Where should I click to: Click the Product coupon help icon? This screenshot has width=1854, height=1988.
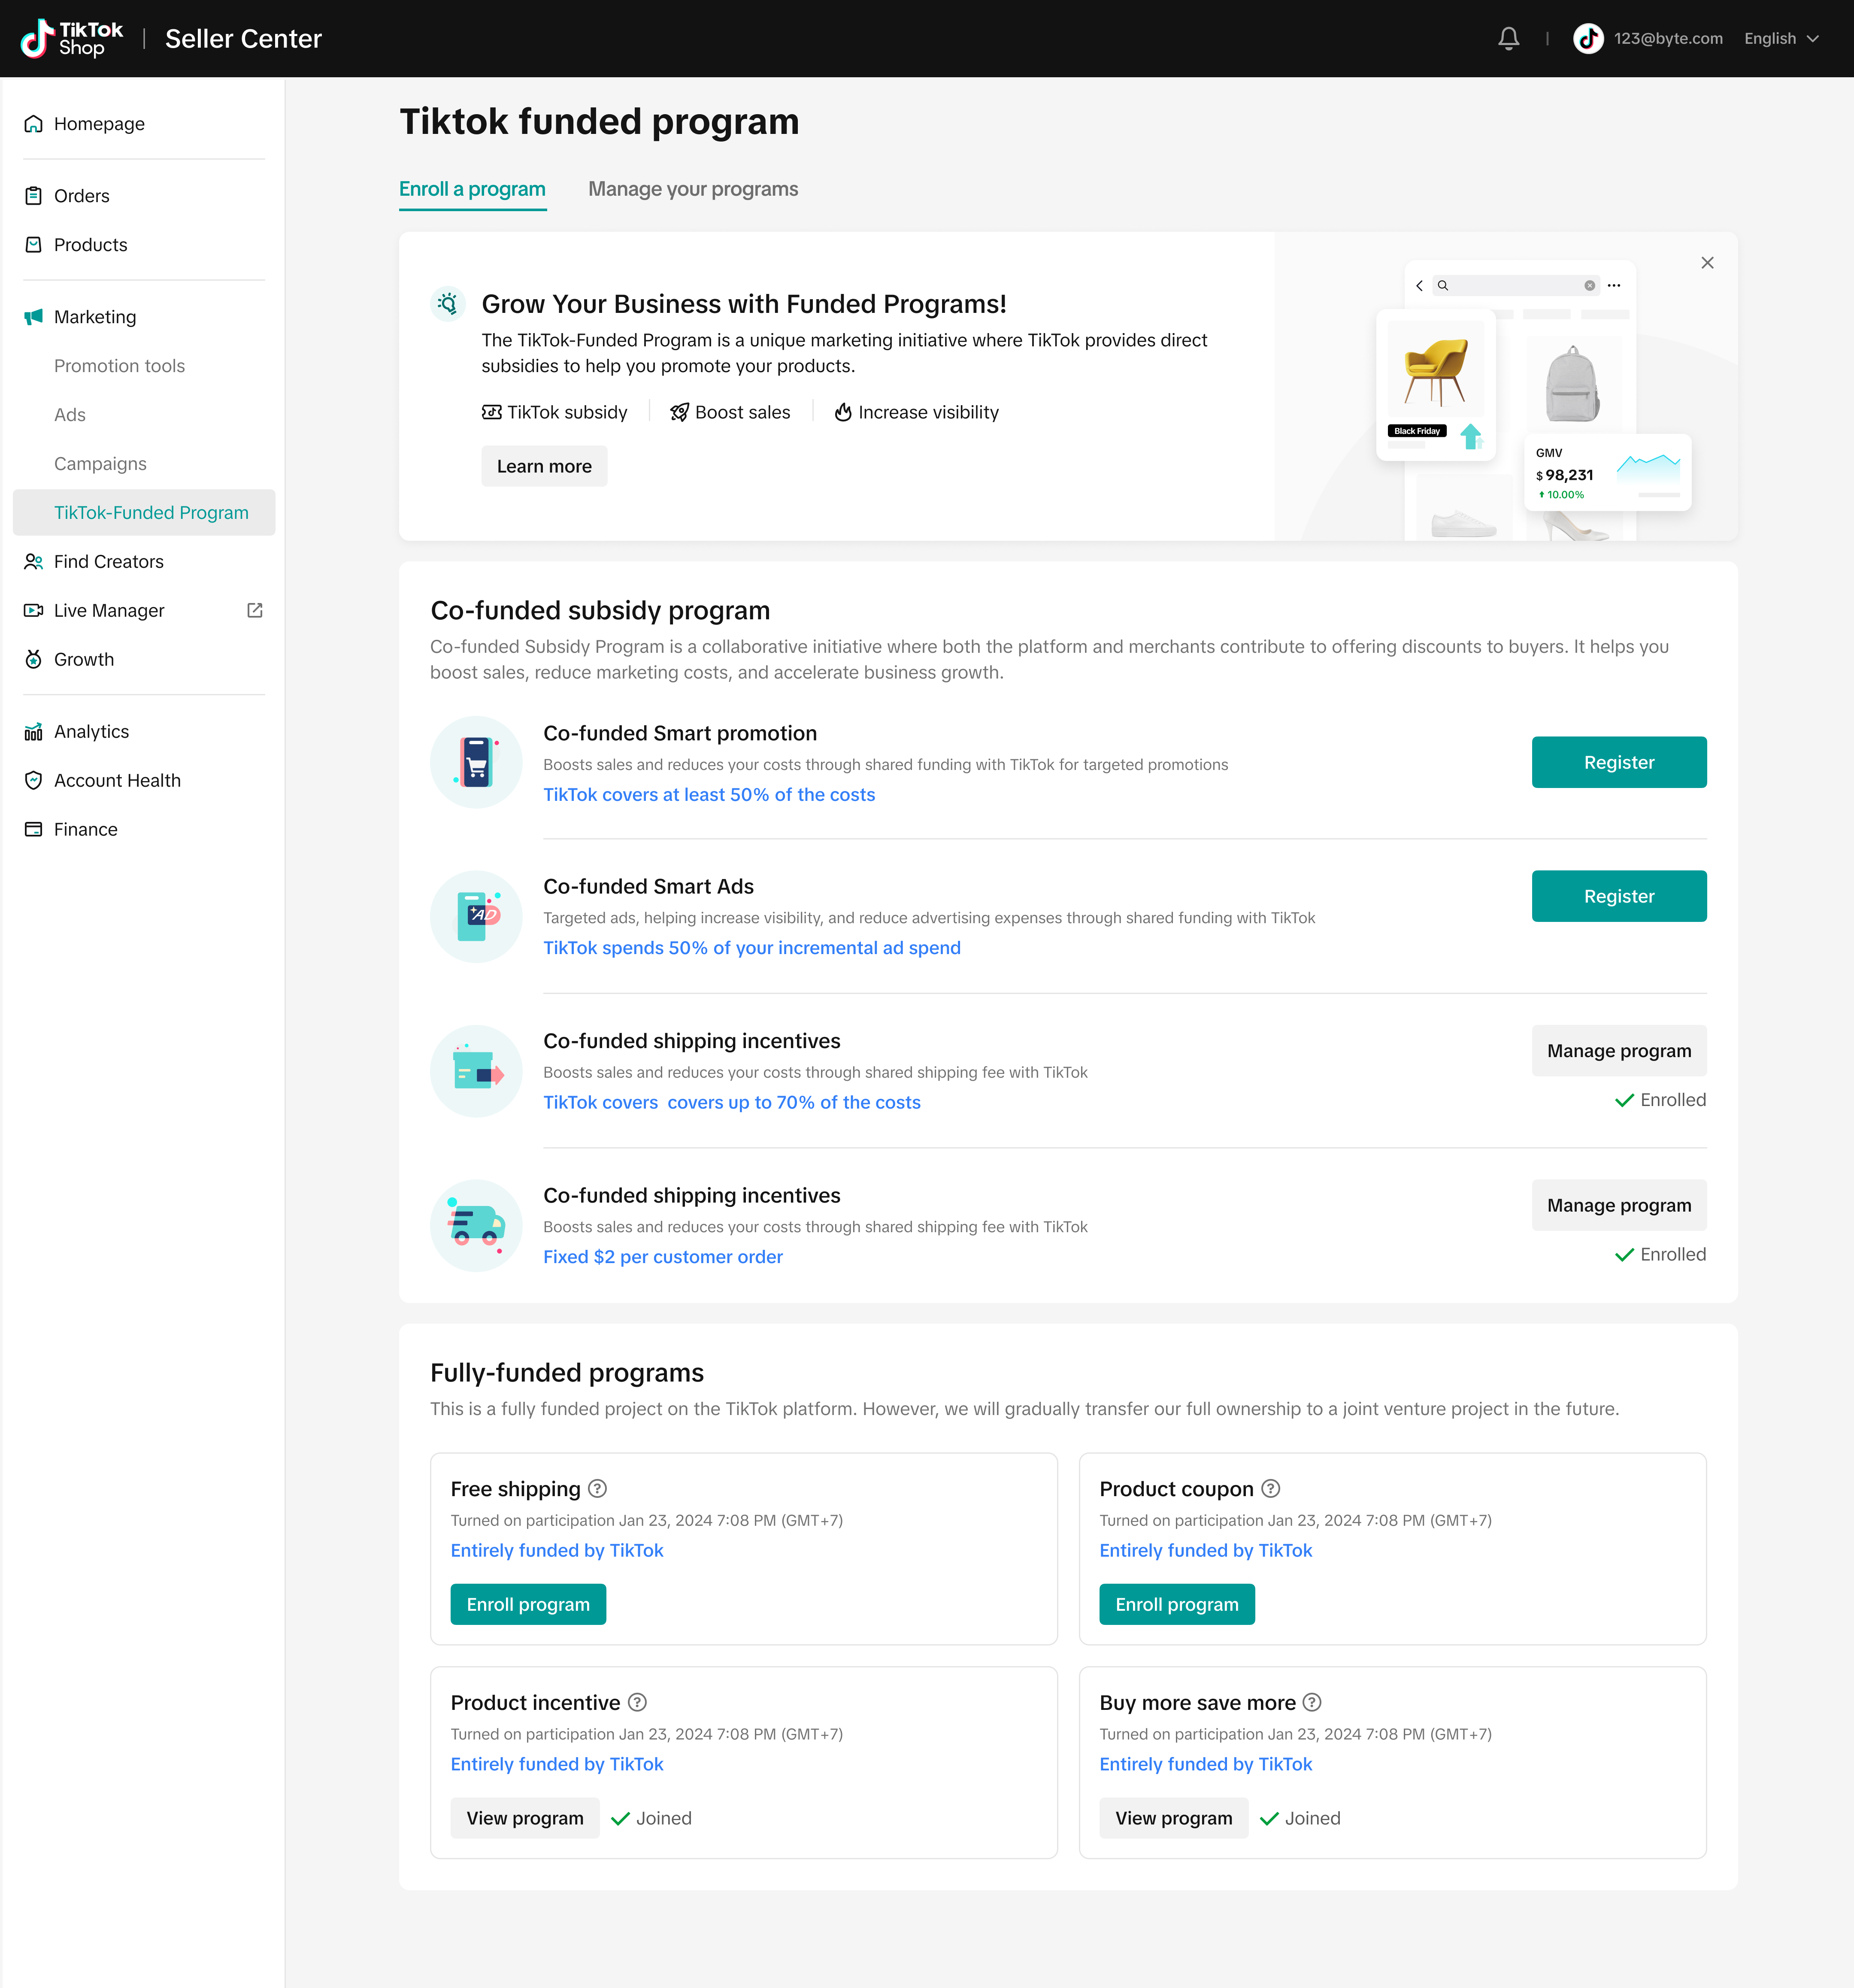(1271, 1488)
